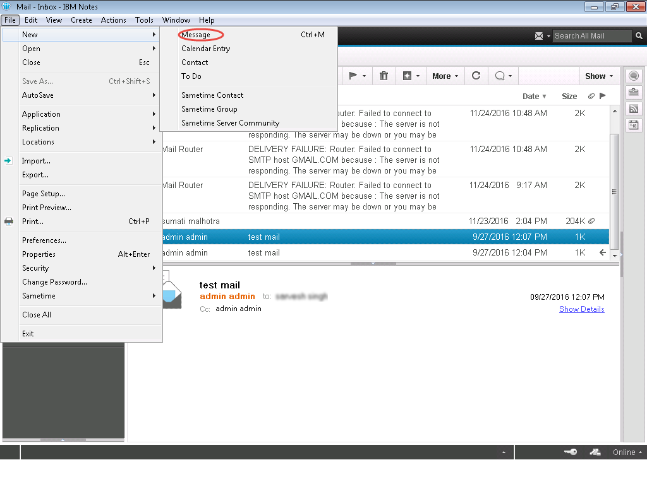This screenshot has width=647, height=484.
Task: Click the key security icon in status bar
Action: point(570,452)
